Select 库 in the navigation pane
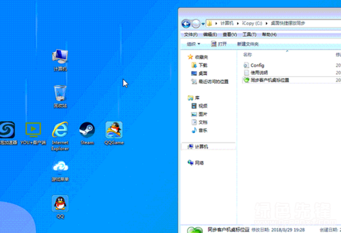341x233 pixels. tap(194, 98)
